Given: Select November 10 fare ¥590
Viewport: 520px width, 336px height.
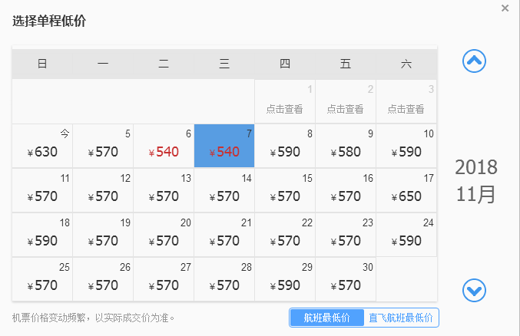Looking at the screenshot, I should (406, 146).
